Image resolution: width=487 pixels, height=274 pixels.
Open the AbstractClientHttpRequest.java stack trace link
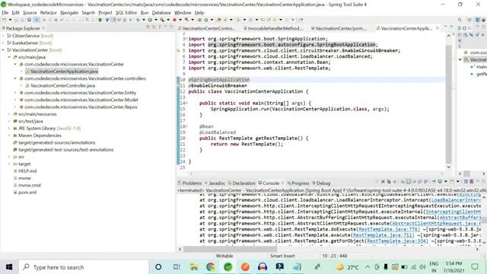436,223
